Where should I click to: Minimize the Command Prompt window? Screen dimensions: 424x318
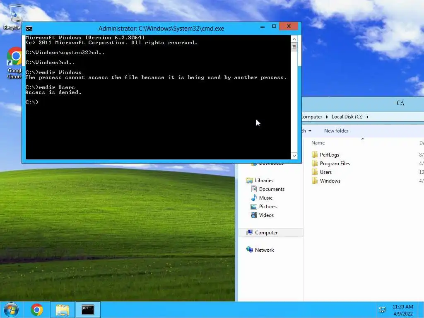coord(262,26)
